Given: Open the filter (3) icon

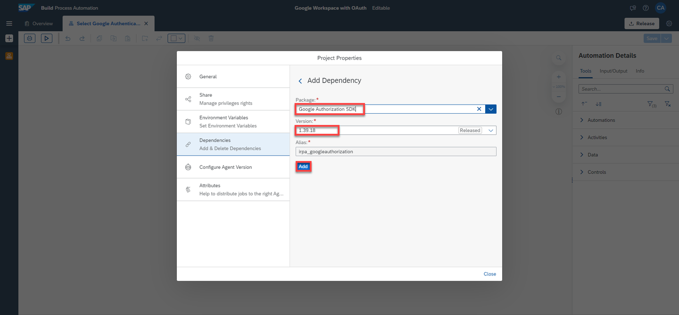Looking at the screenshot, I should (651, 104).
